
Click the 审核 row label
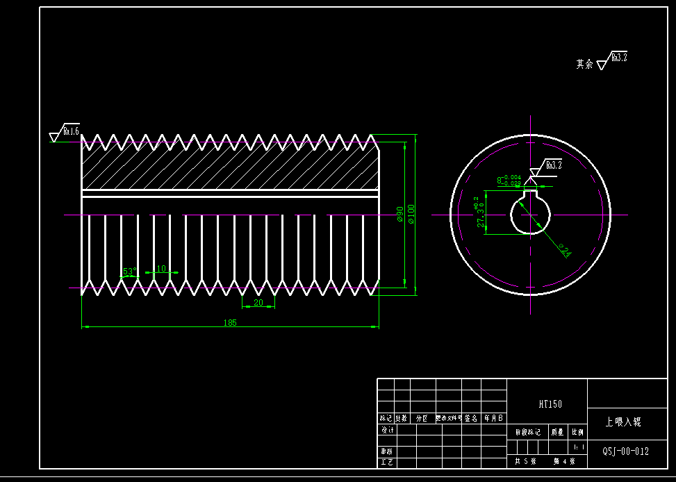(387, 451)
